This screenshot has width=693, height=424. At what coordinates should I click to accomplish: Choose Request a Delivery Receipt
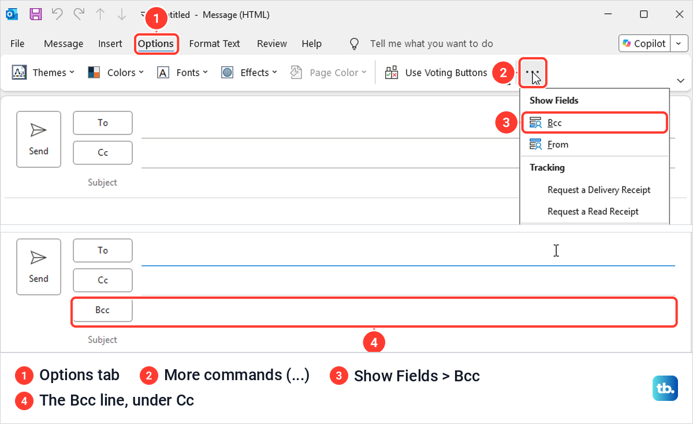(x=599, y=190)
